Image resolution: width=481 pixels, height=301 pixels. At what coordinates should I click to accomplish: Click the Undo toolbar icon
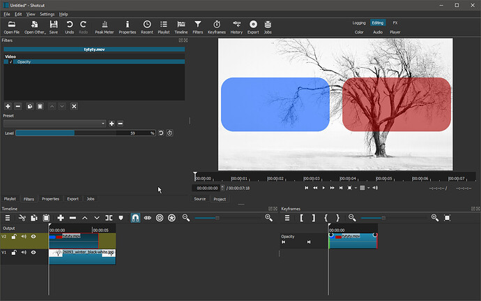70,27
